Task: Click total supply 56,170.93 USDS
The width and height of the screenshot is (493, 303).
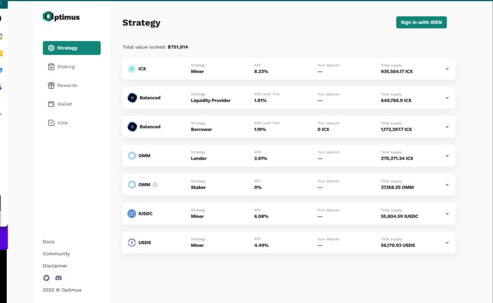Action: point(398,245)
